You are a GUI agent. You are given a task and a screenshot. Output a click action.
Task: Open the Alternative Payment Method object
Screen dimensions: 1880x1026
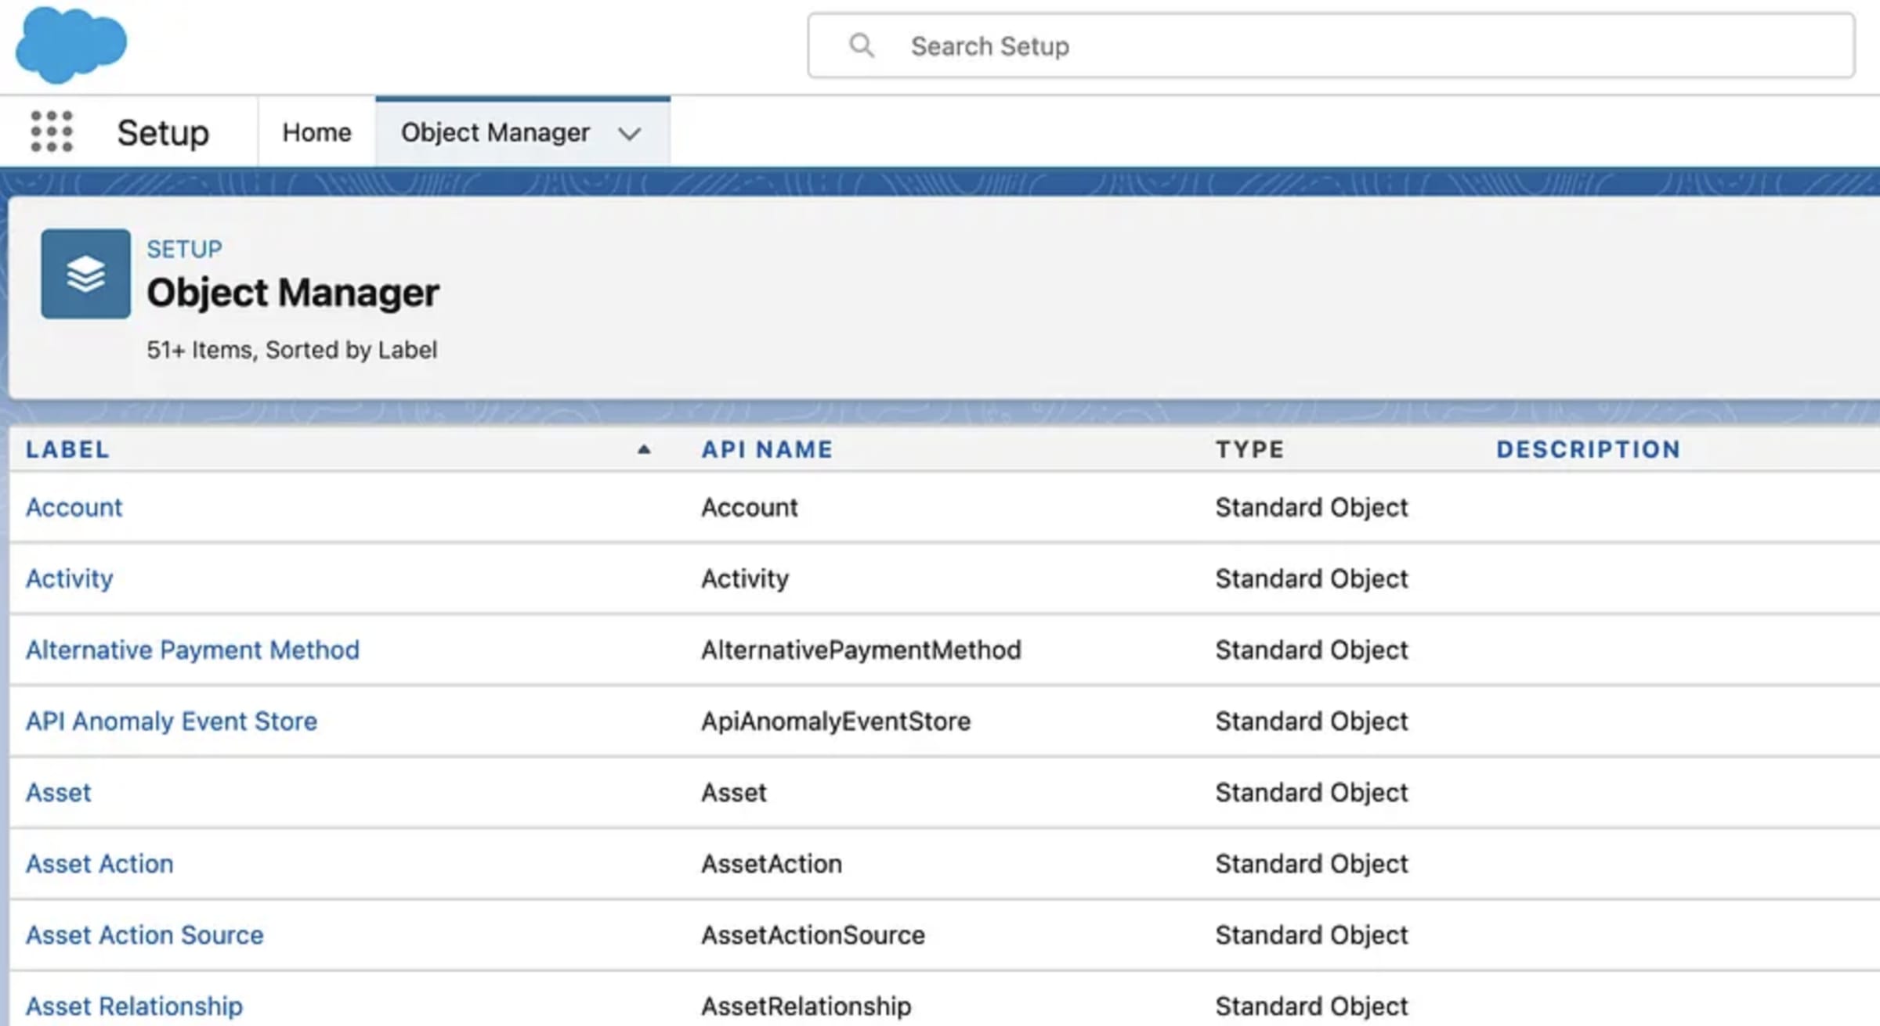(x=192, y=650)
